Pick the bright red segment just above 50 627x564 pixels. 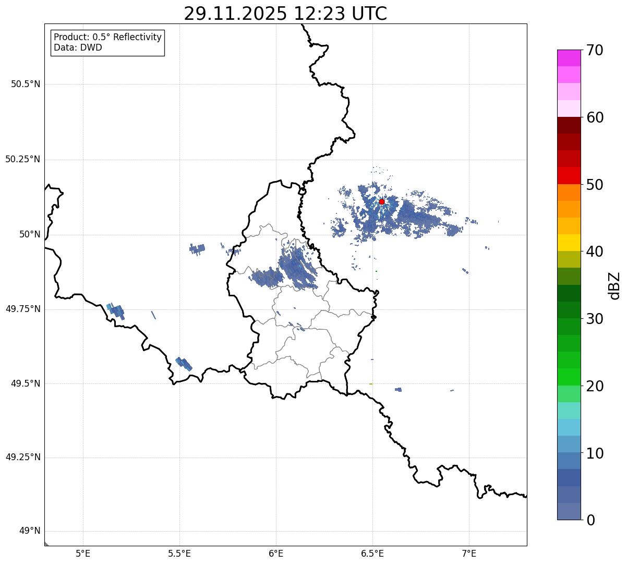569,176
